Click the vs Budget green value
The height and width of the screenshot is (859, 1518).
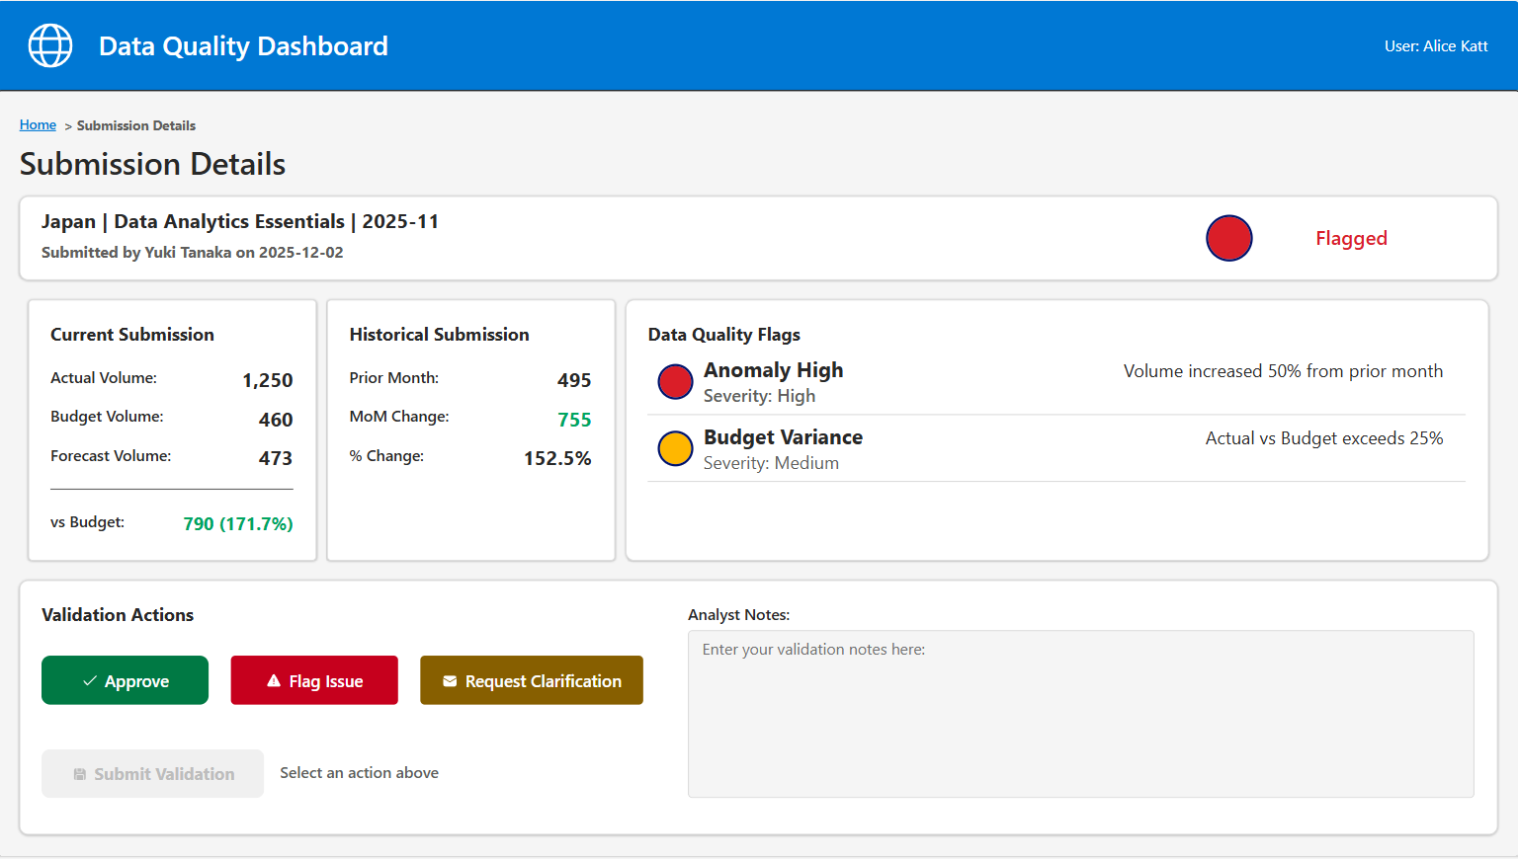point(237,523)
